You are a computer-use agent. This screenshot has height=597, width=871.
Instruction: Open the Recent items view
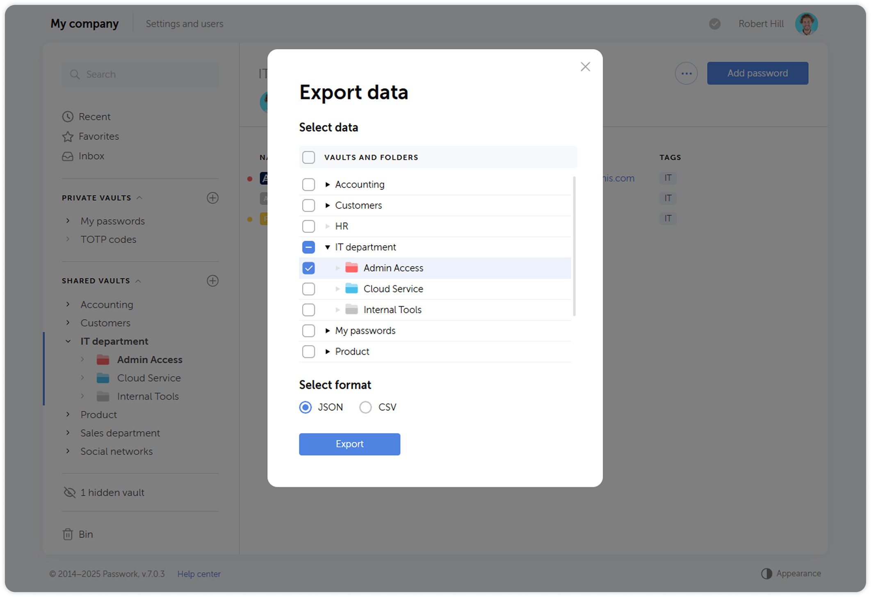coord(94,116)
